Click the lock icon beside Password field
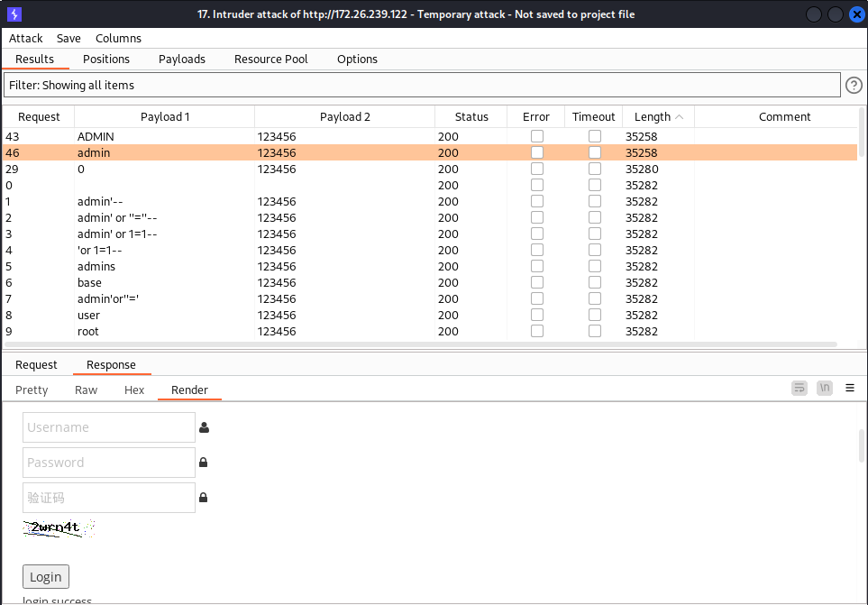 click(x=203, y=463)
